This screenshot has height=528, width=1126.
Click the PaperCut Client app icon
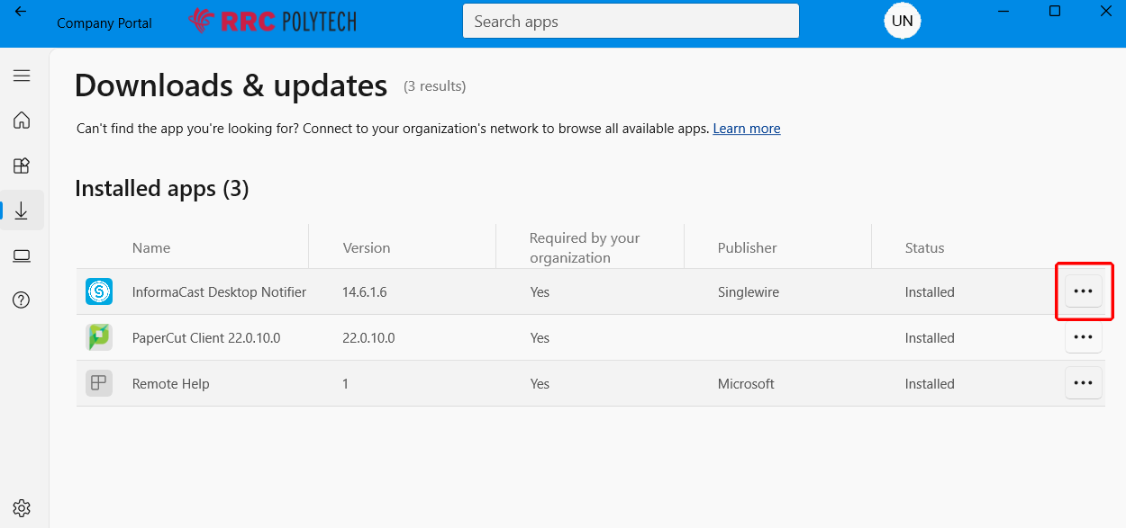point(99,337)
